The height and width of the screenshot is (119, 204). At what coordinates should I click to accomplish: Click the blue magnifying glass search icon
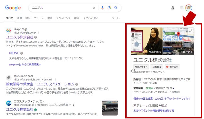[116, 8]
